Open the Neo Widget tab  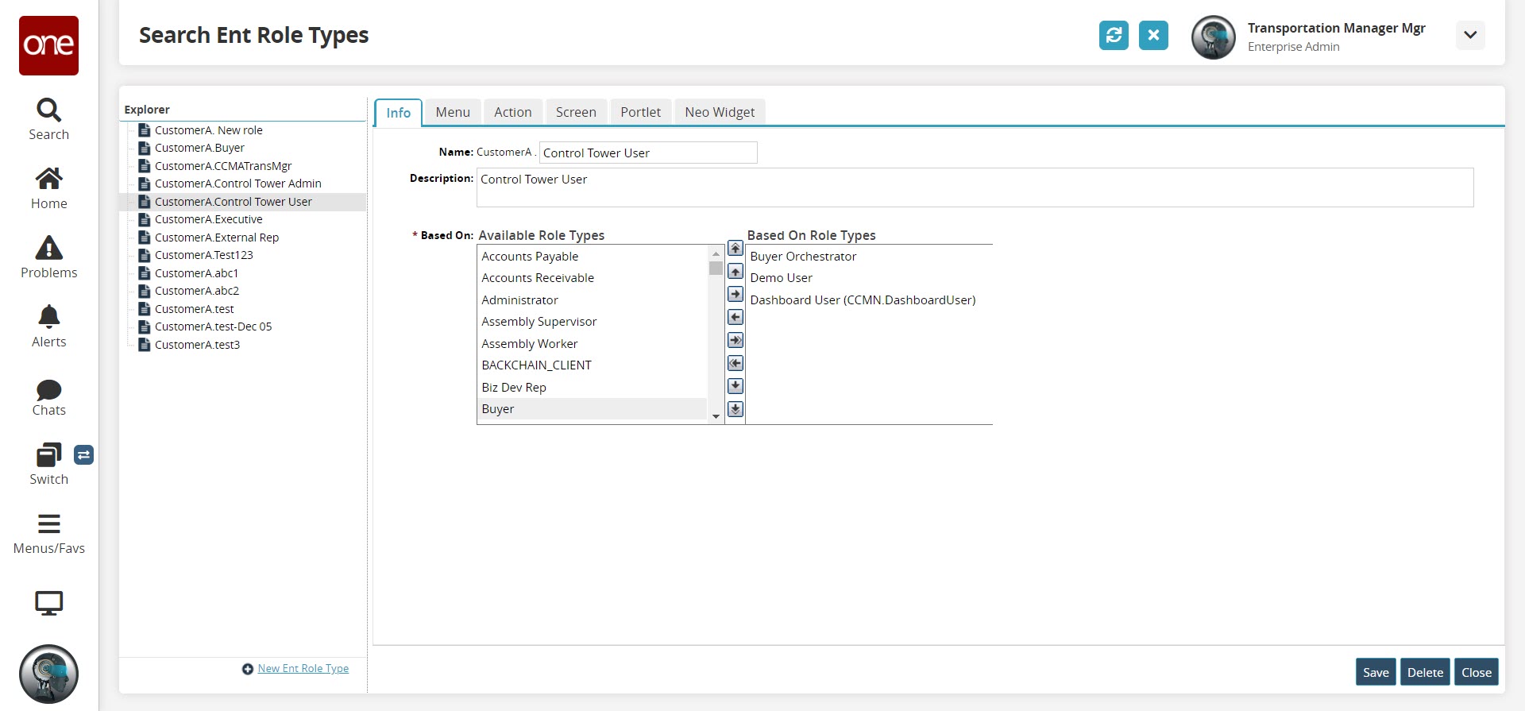pos(720,113)
